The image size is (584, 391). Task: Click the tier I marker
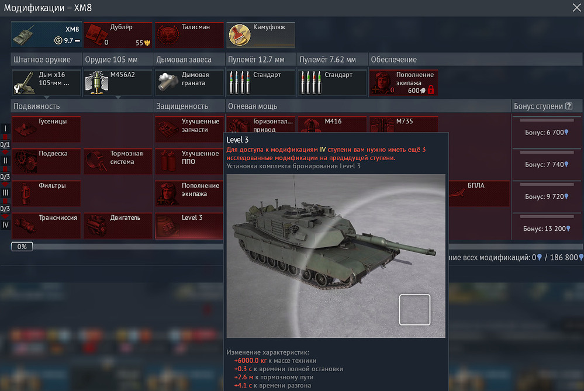(x=5, y=129)
